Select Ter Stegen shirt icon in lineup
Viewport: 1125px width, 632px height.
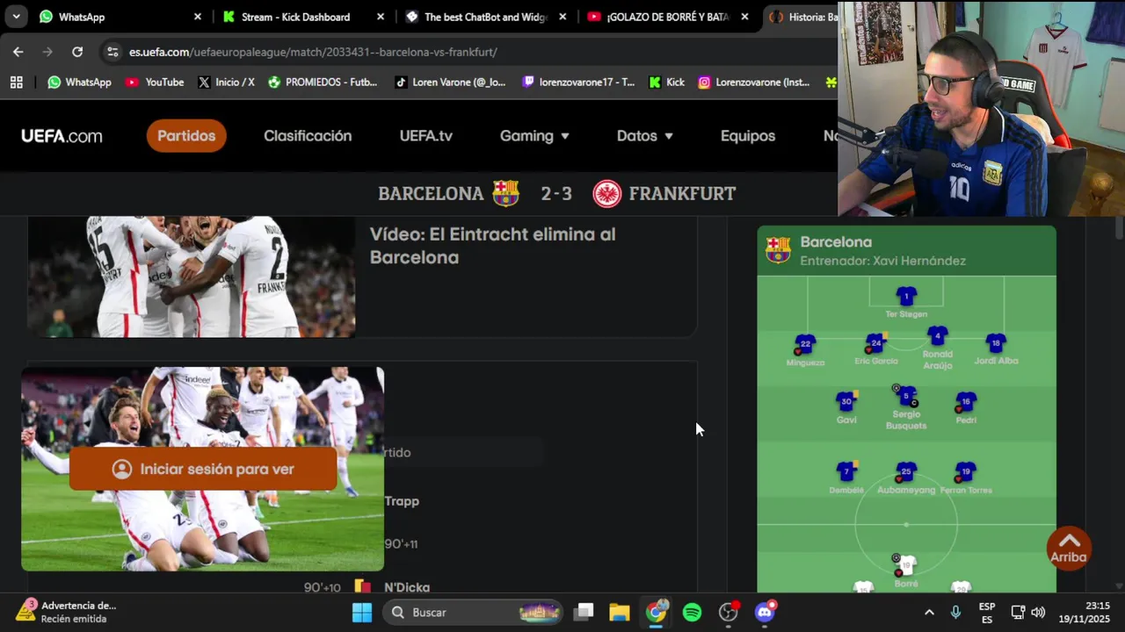click(x=906, y=296)
